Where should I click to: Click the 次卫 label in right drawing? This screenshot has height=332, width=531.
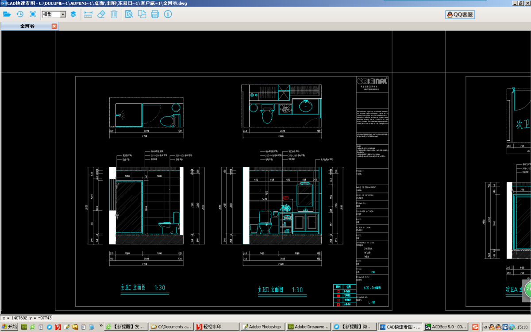(x=523, y=124)
